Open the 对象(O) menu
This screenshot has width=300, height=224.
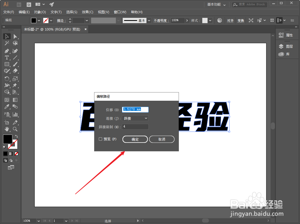[x=40, y=12]
